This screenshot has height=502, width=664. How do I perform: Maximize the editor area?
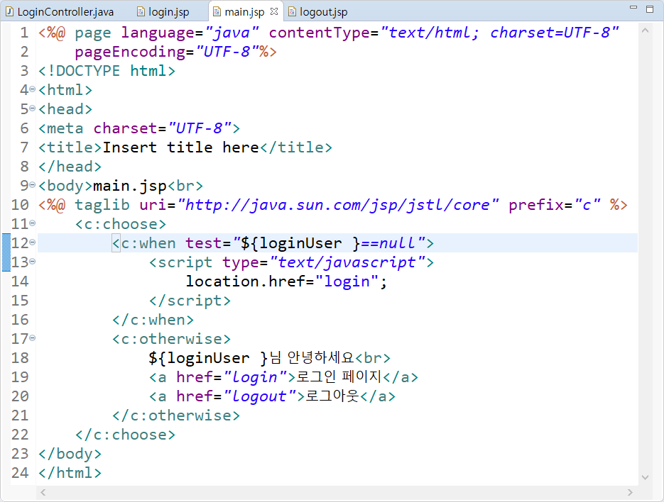coord(650,9)
